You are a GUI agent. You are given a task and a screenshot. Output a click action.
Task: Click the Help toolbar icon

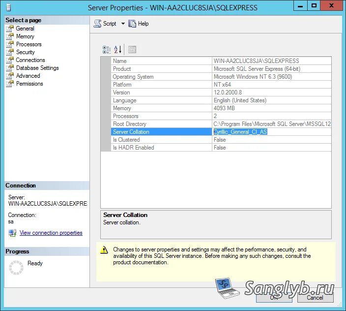[x=132, y=24]
